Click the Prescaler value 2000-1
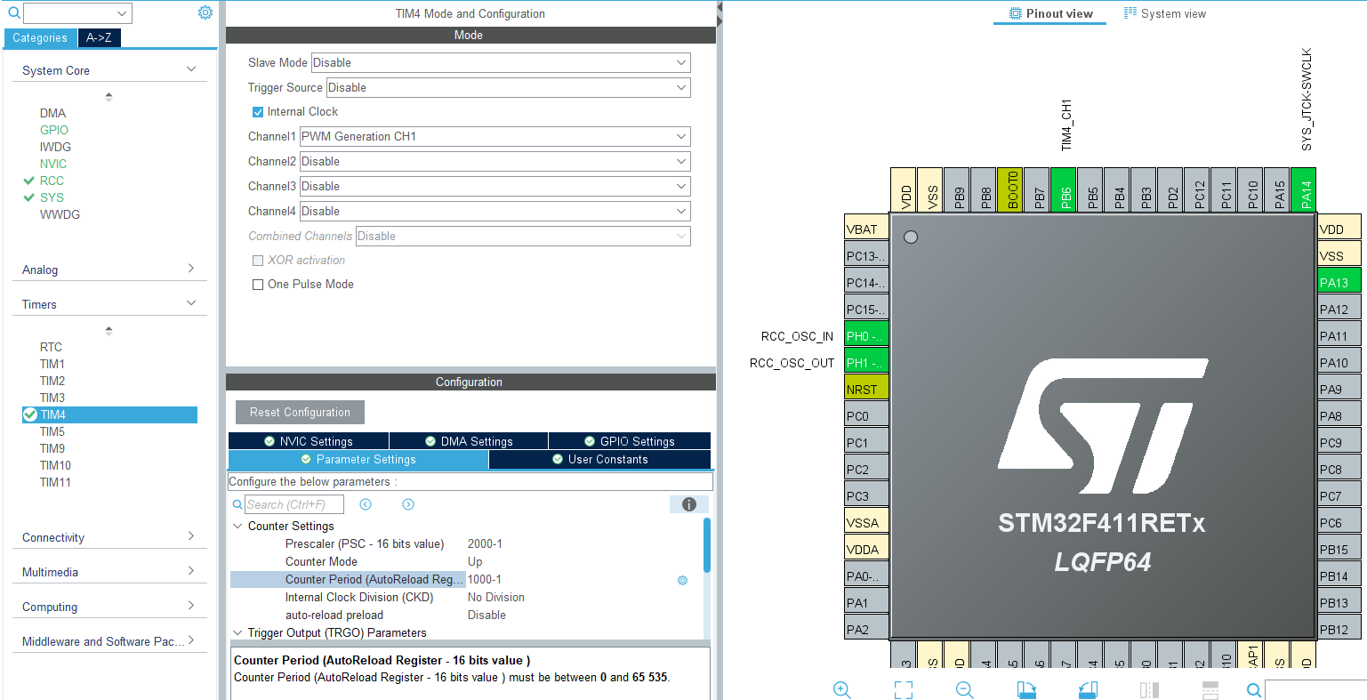Image resolution: width=1367 pixels, height=700 pixels. (485, 544)
